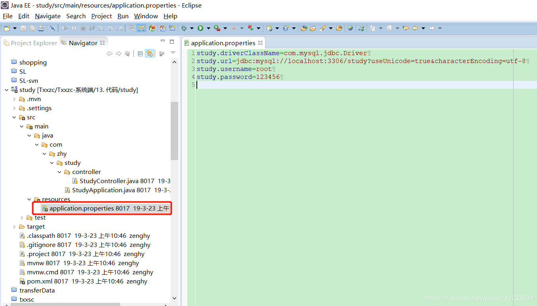Click the Navigator vertical scrollbar thumb
Image resolution: width=537 pixels, height=306 pixels.
click(174, 131)
